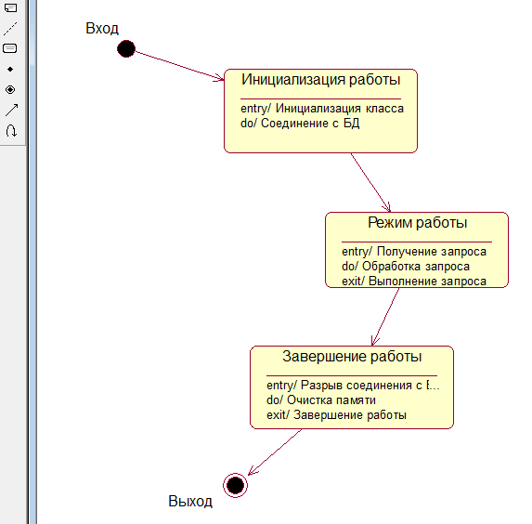Click exit/ Выполнение запроса action
This screenshot has height=524, width=532.
tap(414, 281)
